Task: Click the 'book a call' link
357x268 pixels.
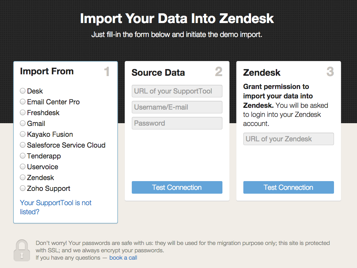Action: [123, 258]
